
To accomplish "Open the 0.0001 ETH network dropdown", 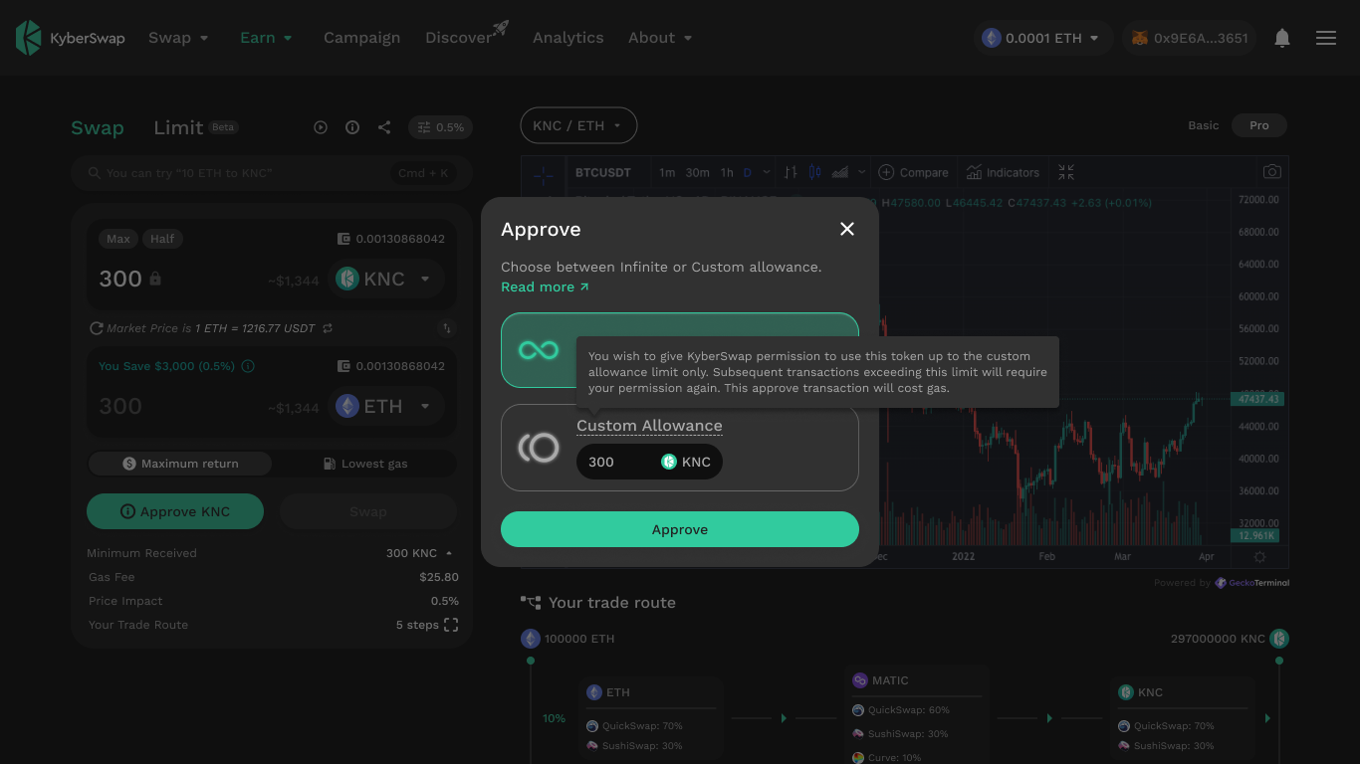I will [x=1042, y=38].
